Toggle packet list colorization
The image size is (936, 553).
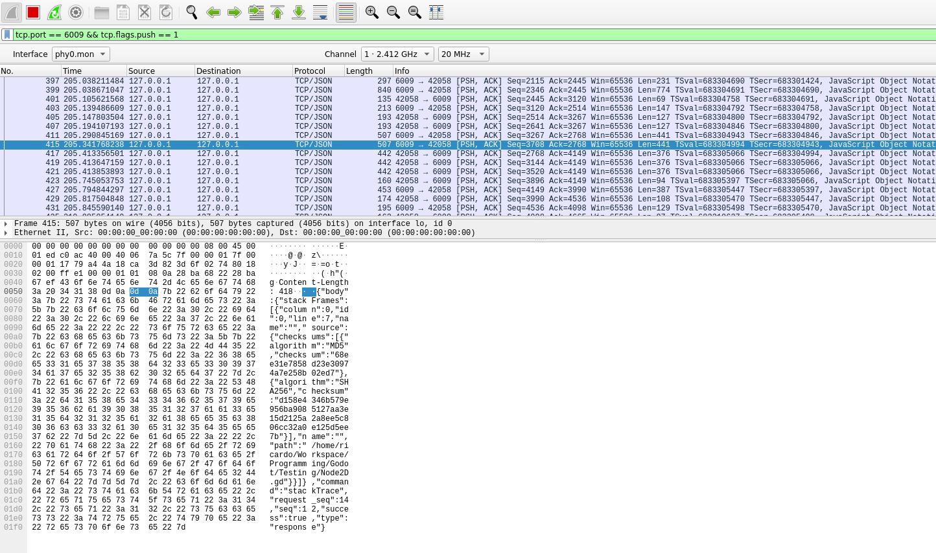click(x=346, y=12)
